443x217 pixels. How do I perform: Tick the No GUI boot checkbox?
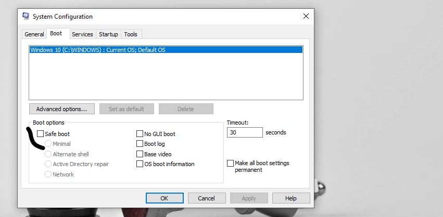pos(140,133)
